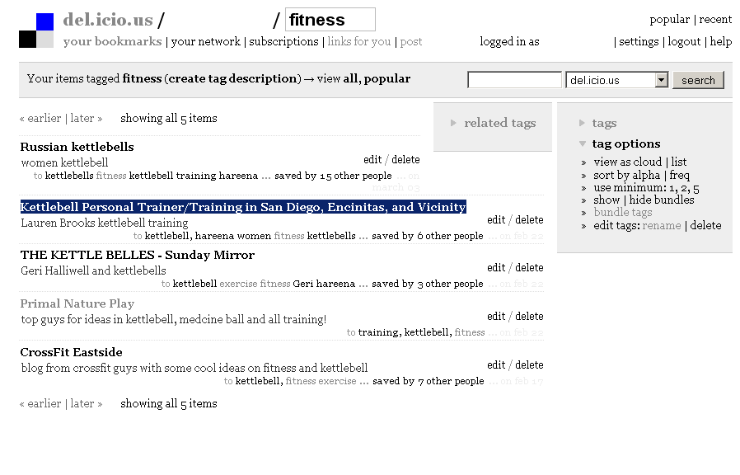Click the bottom later pagination link
Screen dimensions: 740x475
(x=87, y=404)
